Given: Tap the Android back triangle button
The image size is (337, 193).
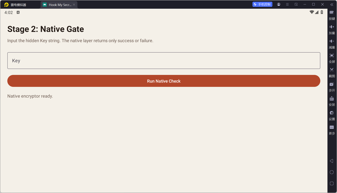Looking at the screenshot, I should (x=332, y=161).
